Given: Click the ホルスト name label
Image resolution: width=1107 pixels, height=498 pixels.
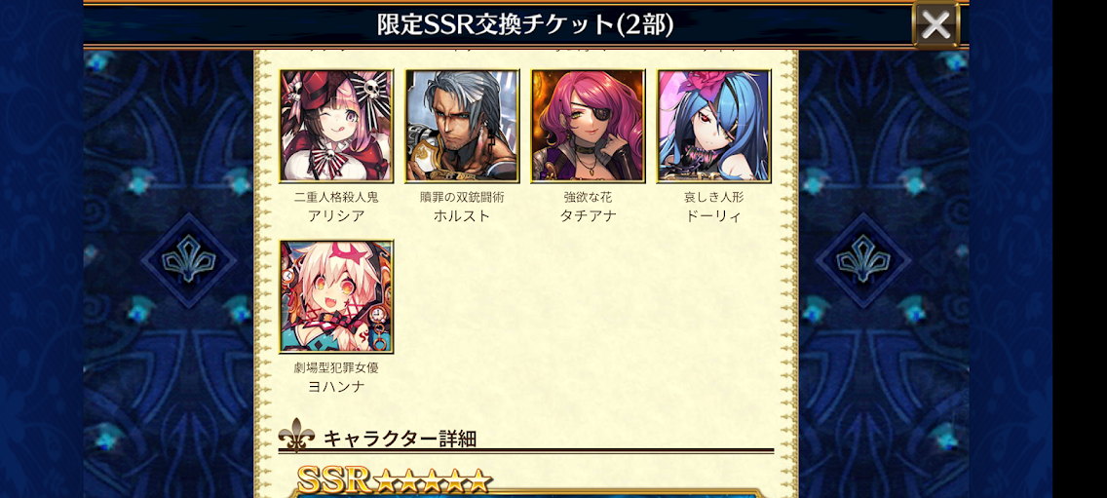Looking at the screenshot, I should [x=462, y=216].
